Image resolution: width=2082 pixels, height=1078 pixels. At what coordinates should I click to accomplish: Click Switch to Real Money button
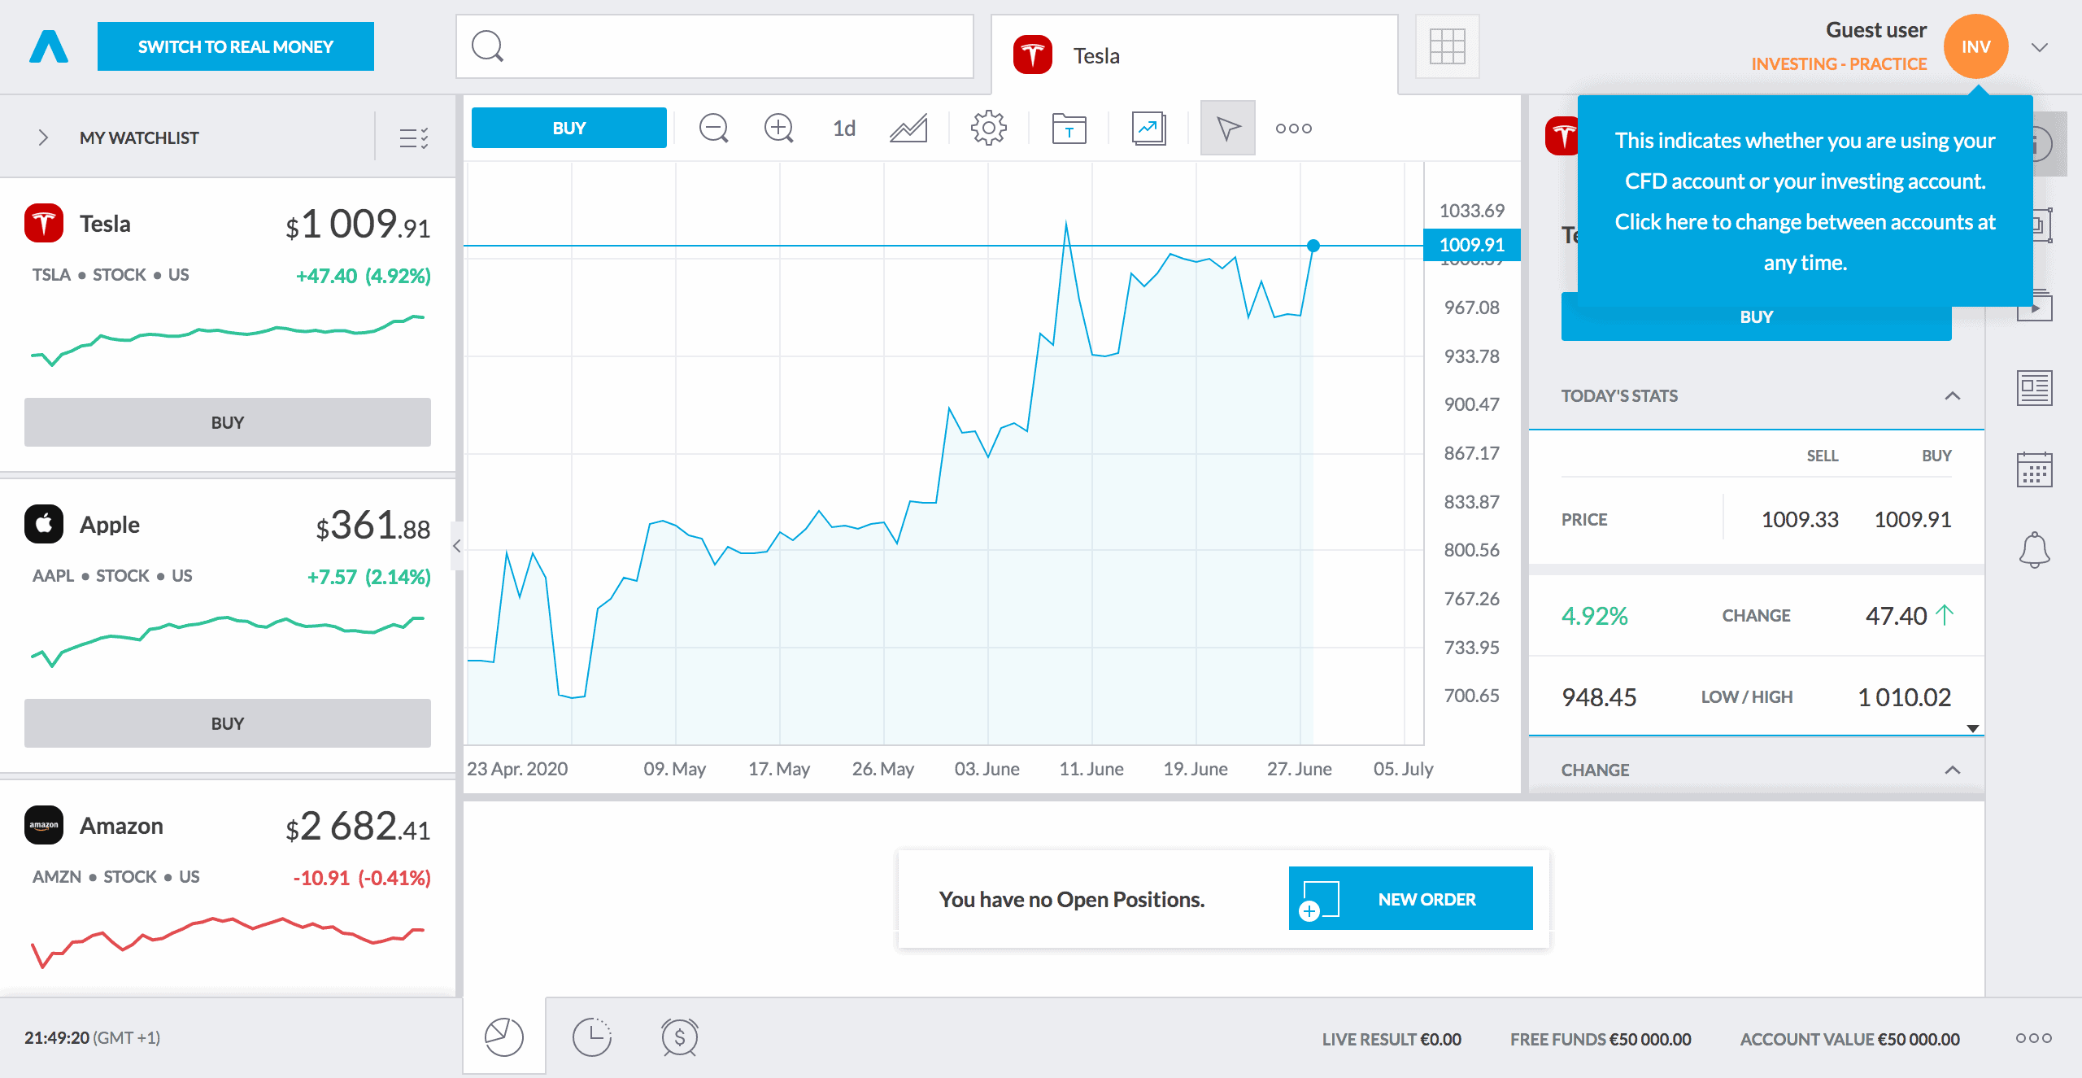[x=236, y=46]
